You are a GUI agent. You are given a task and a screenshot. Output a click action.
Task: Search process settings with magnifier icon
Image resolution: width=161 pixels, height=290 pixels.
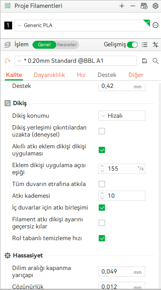tap(156, 61)
